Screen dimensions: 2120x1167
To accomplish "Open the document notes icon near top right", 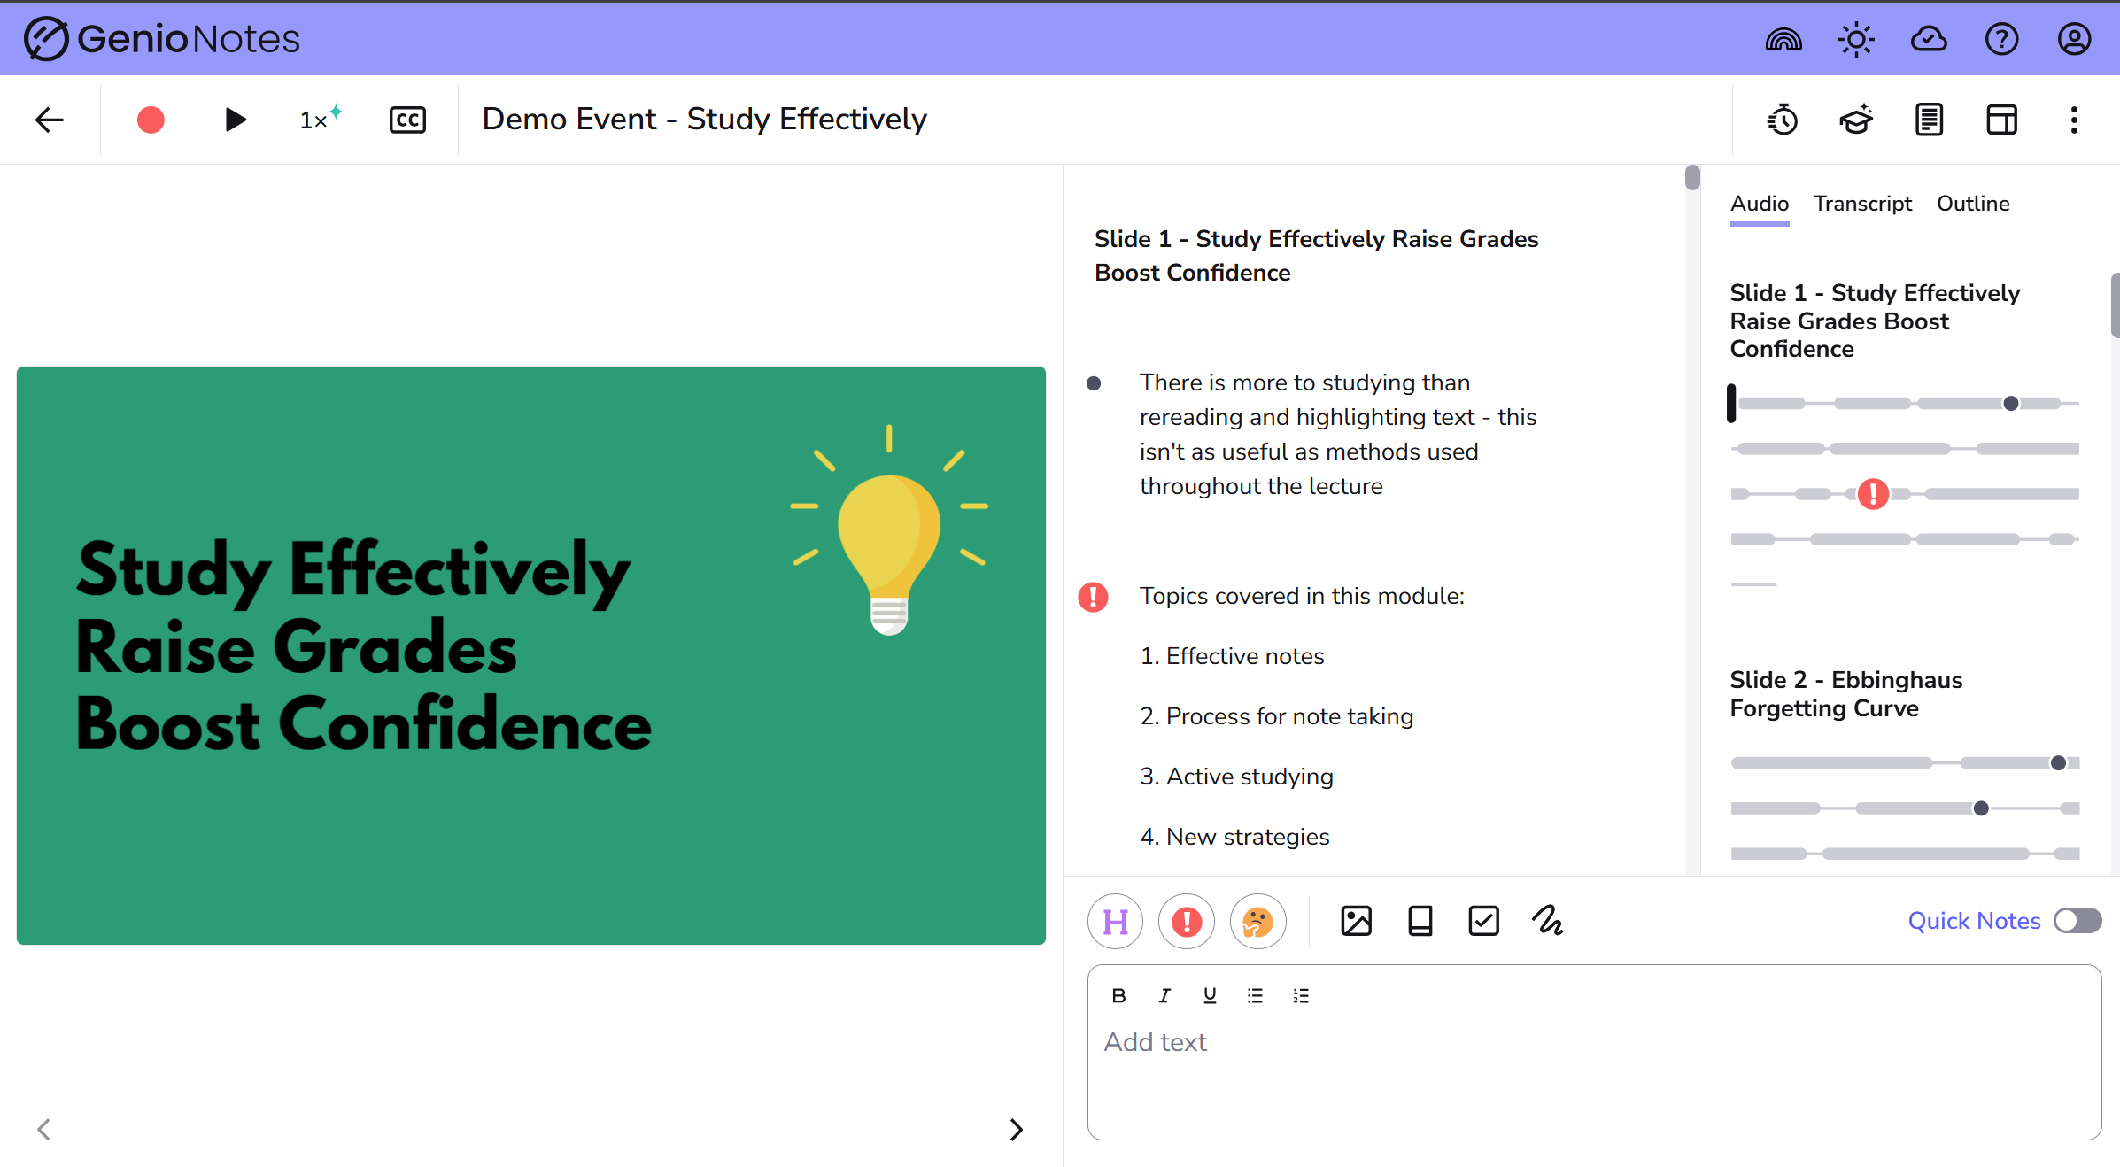I will coord(1929,120).
